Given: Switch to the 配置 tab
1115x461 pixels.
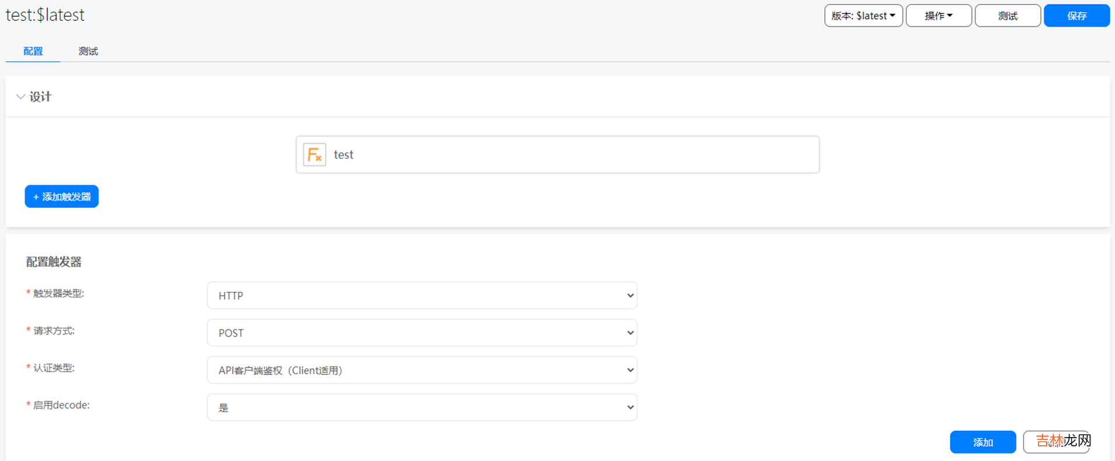Looking at the screenshot, I should [33, 51].
